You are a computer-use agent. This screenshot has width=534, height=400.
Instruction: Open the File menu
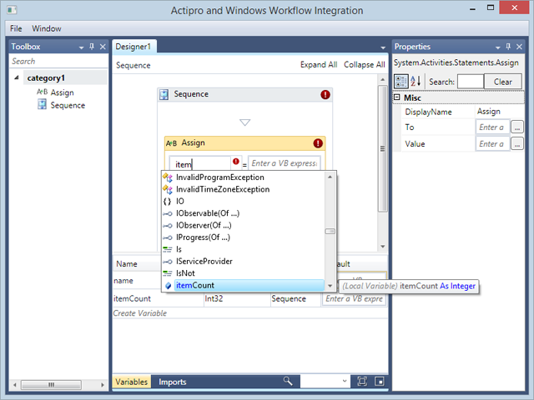[x=16, y=28]
